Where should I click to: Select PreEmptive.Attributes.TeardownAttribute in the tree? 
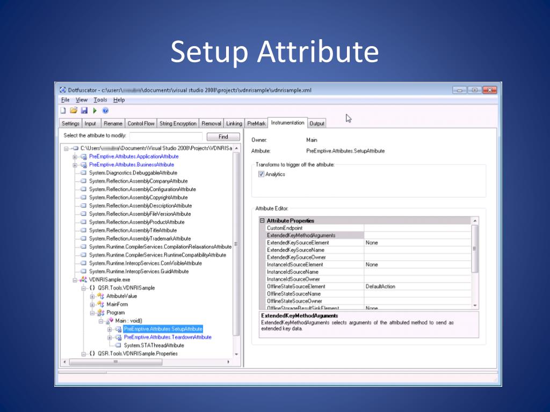168,337
